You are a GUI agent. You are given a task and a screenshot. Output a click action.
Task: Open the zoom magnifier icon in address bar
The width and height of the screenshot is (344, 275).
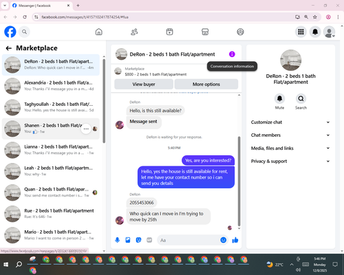coord(306,17)
